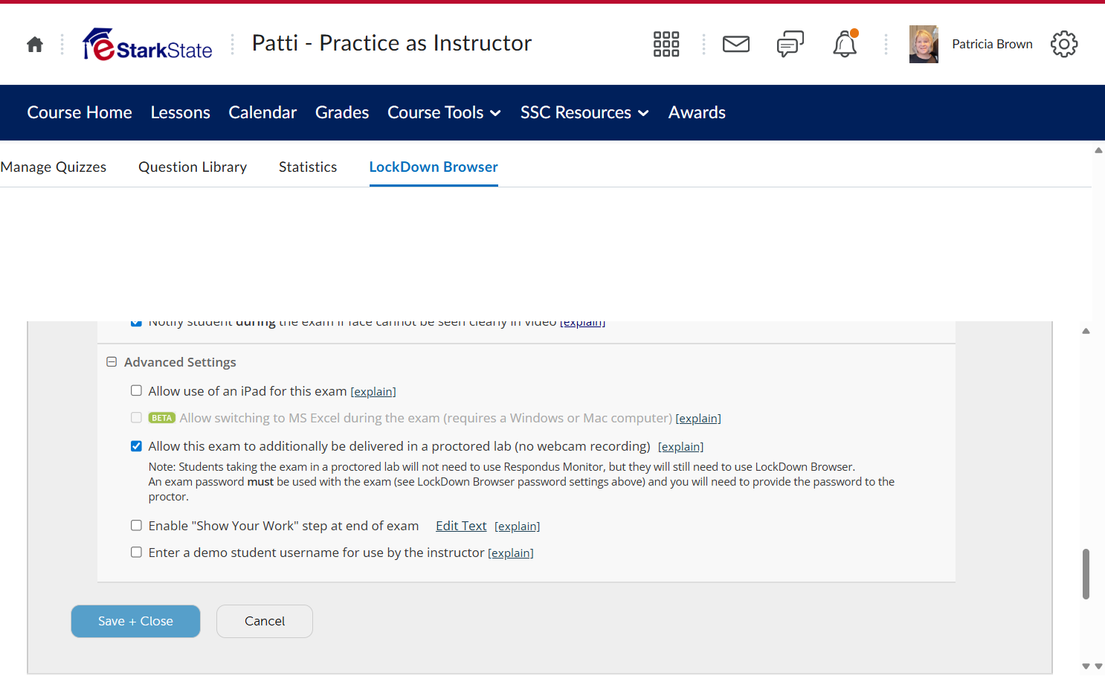Open the Edit Text link
This screenshot has width=1105, height=676.
pos(461,526)
